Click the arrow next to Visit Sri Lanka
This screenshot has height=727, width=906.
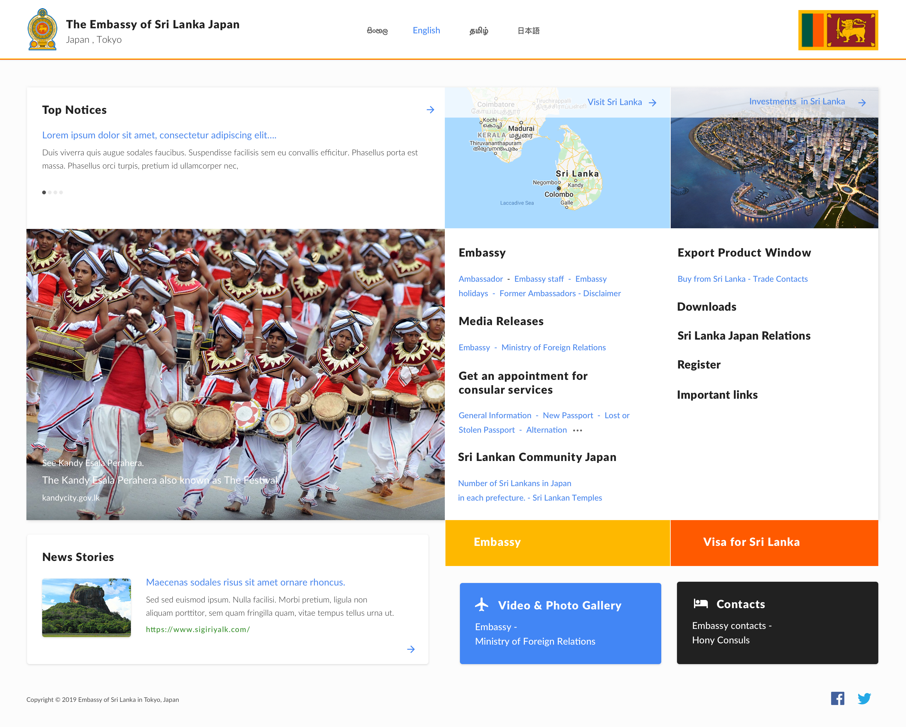(653, 103)
